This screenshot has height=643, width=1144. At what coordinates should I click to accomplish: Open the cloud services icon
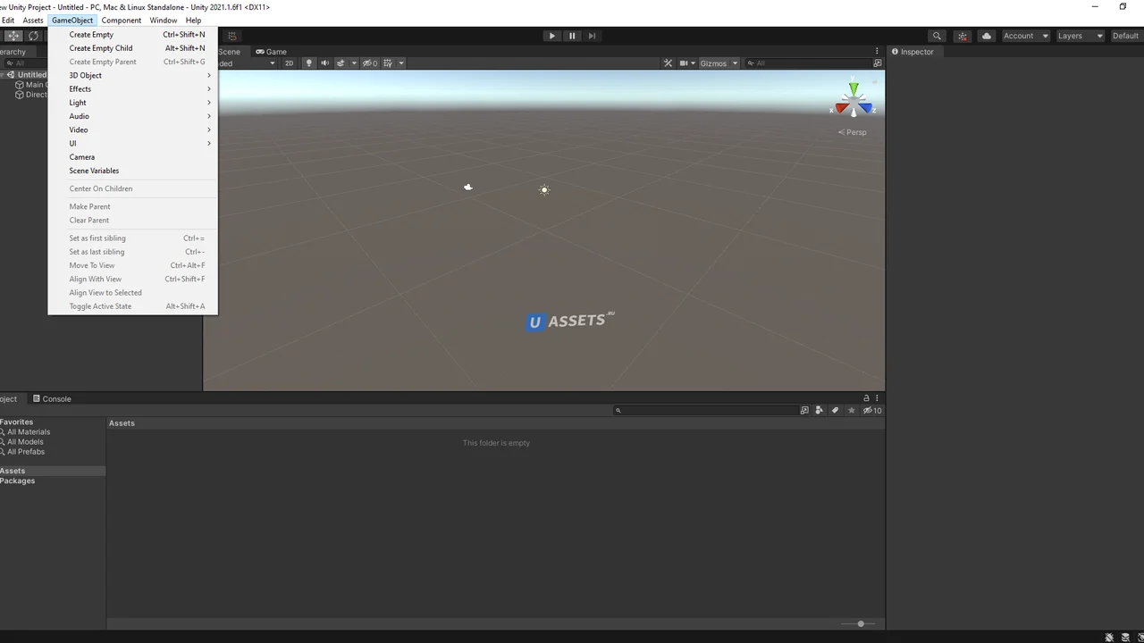click(x=987, y=36)
